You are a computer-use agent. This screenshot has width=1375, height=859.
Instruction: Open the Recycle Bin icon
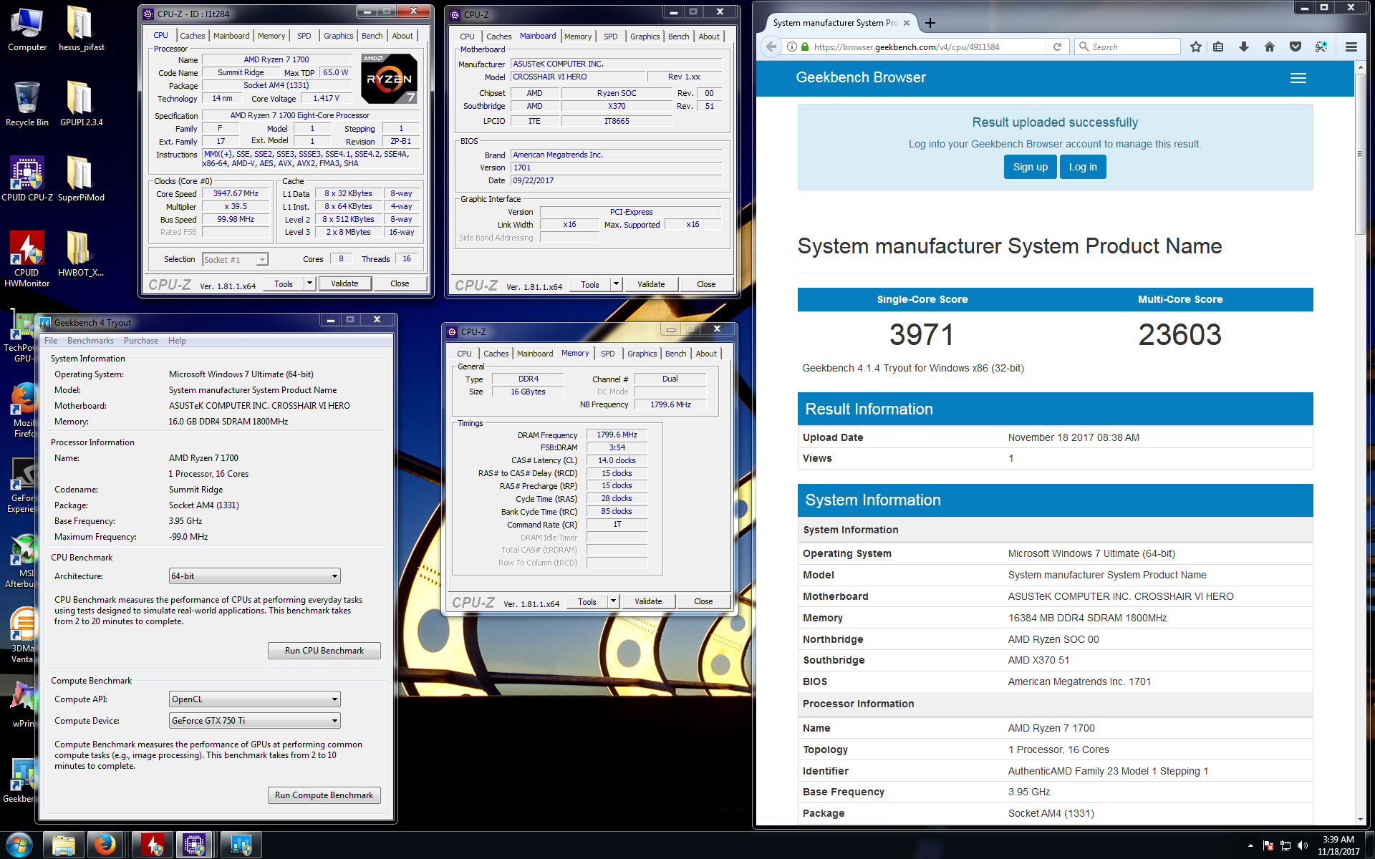click(x=27, y=104)
